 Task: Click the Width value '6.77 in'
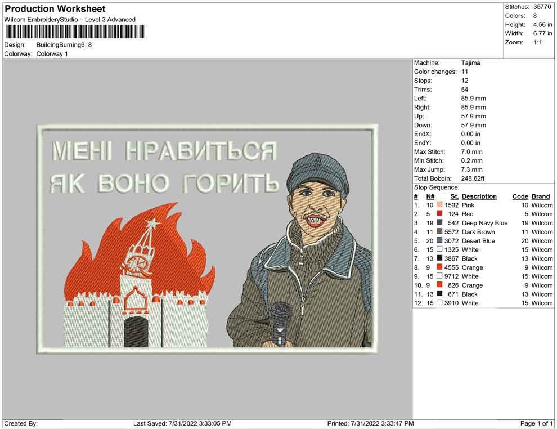pos(543,33)
